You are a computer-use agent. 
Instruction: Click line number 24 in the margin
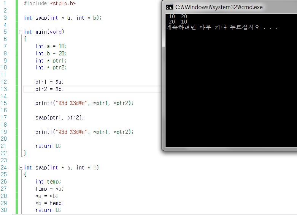[4, 168]
